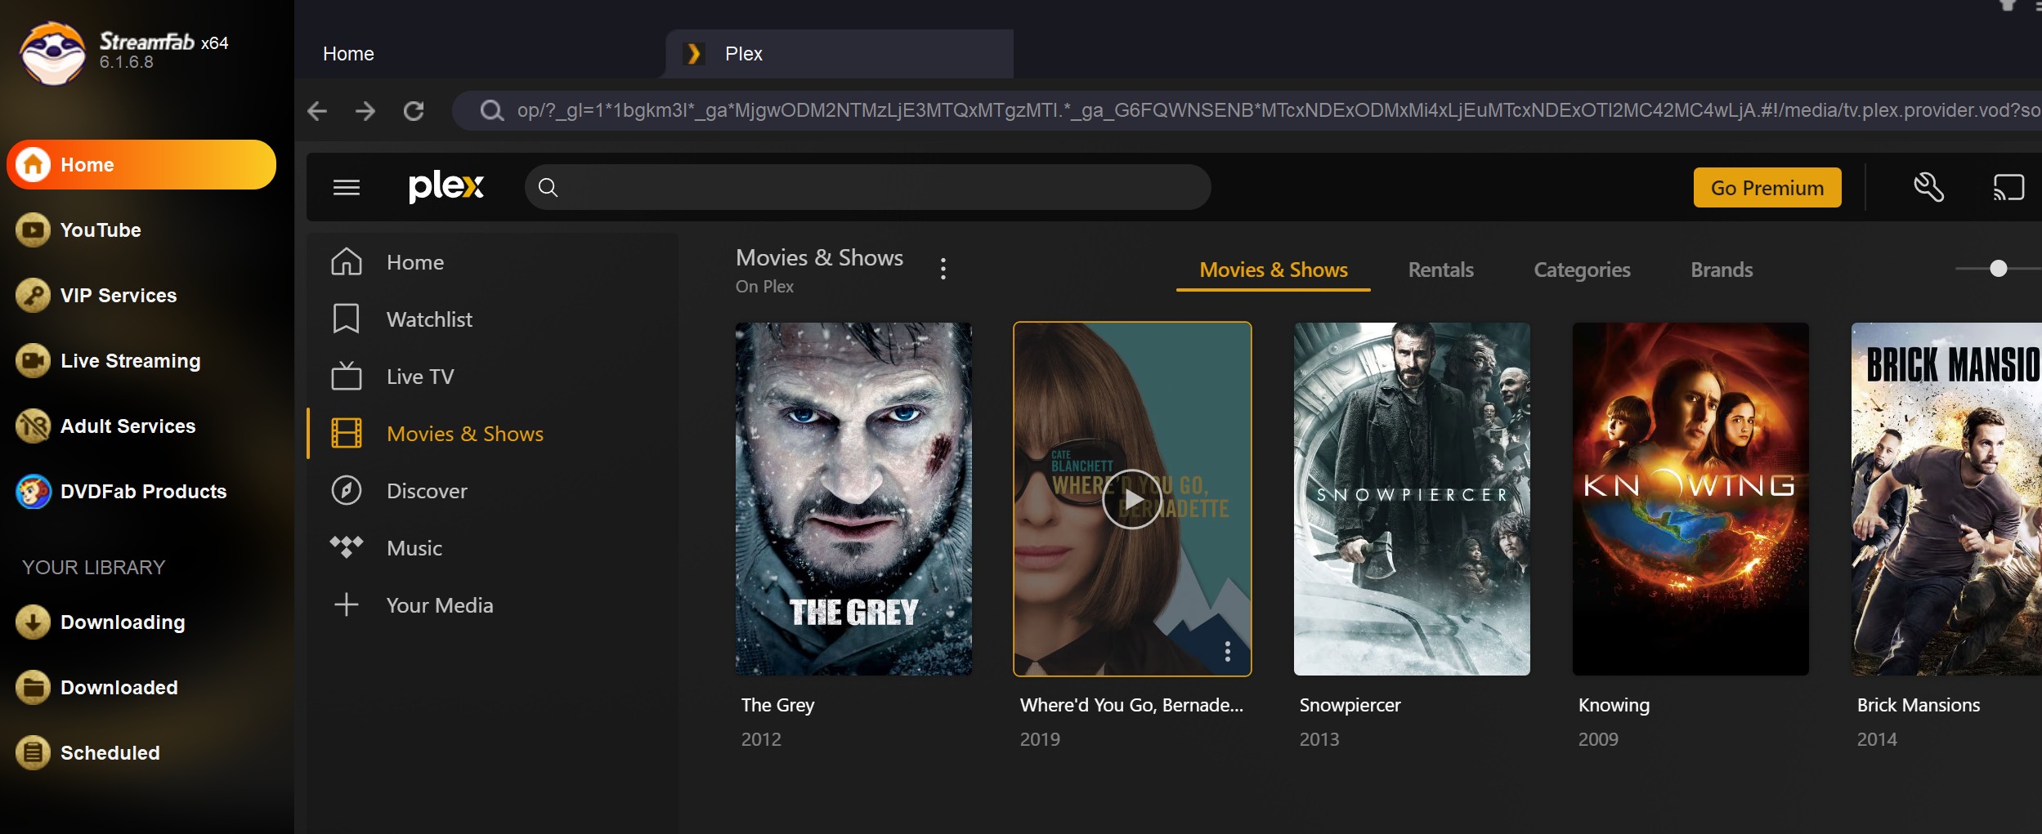Open Adult Services in the sidebar
Screen dimensions: 2042x834
coord(127,426)
